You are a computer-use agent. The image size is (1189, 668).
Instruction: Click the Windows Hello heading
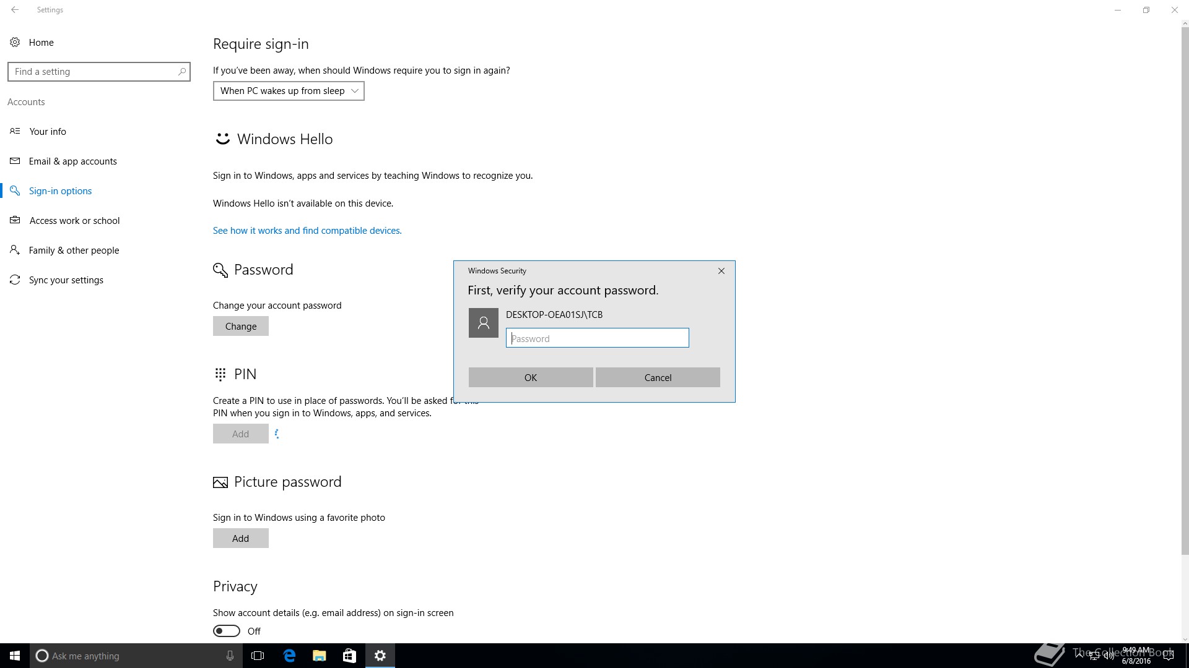[285, 139]
